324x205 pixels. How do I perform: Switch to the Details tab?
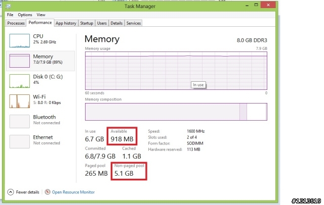(116, 23)
